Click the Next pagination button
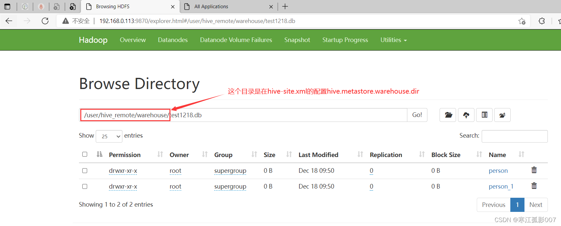561x226 pixels. coord(536,205)
